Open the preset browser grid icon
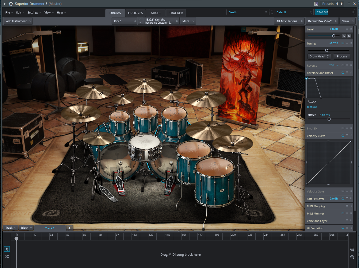The width and height of the screenshot is (359, 268). pyautogui.click(x=316, y=4)
